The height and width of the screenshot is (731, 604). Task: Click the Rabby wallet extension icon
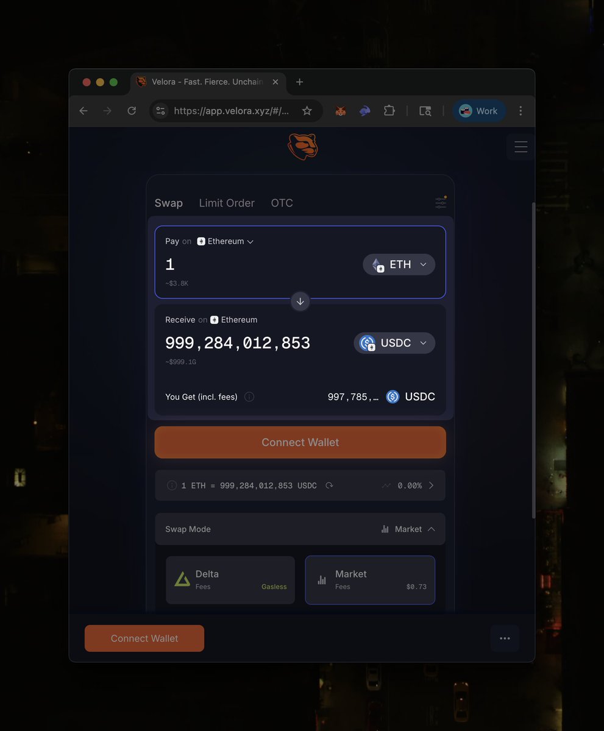click(x=364, y=111)
